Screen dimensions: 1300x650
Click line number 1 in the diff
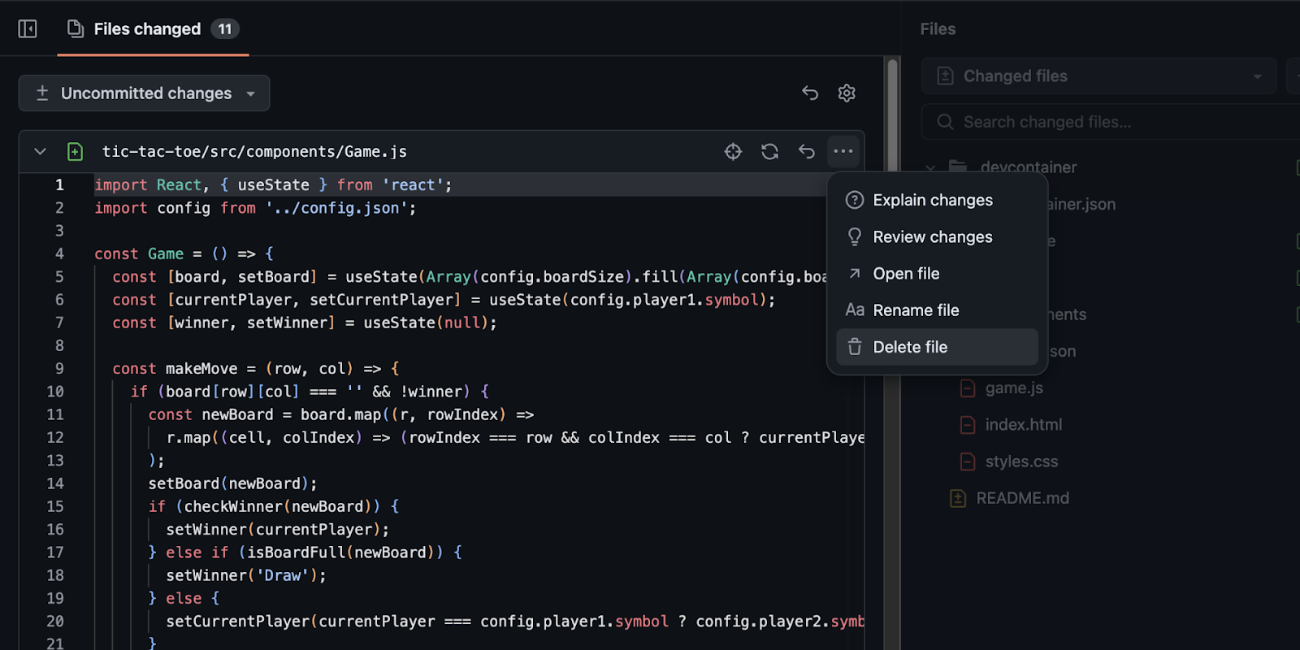[59, 185]
